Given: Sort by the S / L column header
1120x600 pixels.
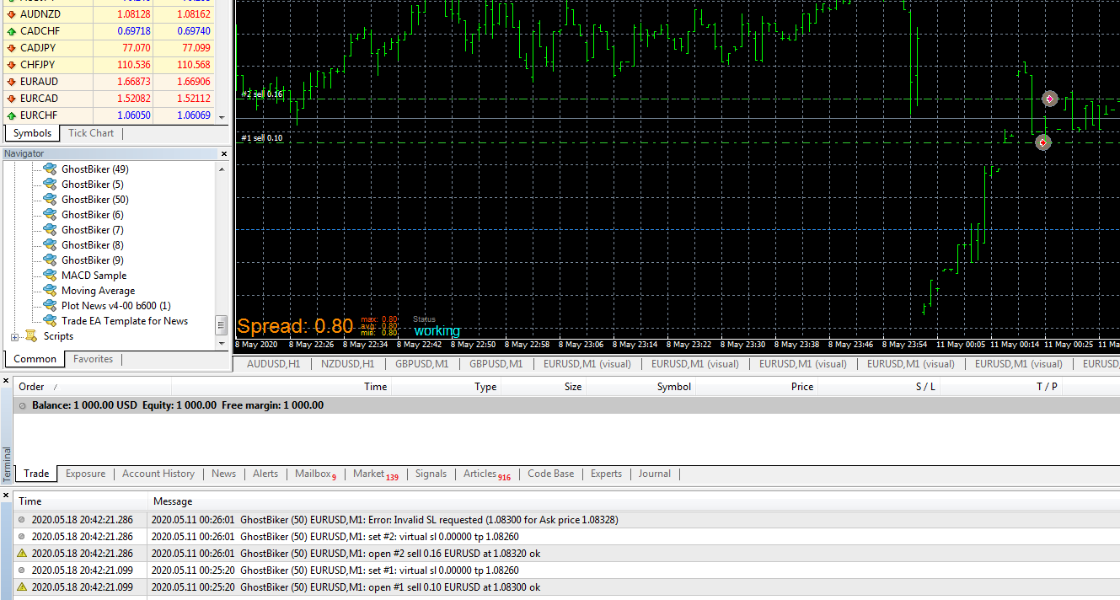Looking at the screenshot, I should [880, 387].
